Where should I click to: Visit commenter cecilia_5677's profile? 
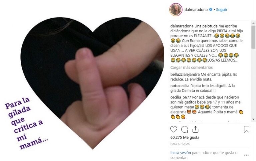click(181, 97)
